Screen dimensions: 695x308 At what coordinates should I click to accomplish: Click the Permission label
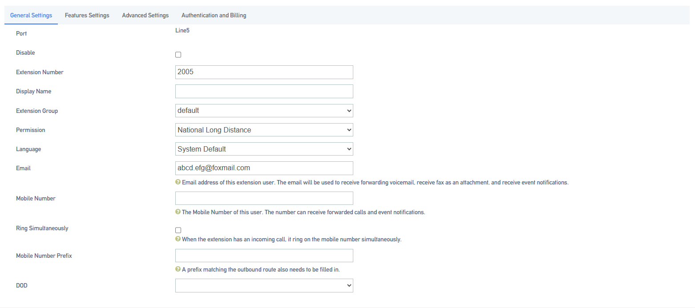[31, 130]
